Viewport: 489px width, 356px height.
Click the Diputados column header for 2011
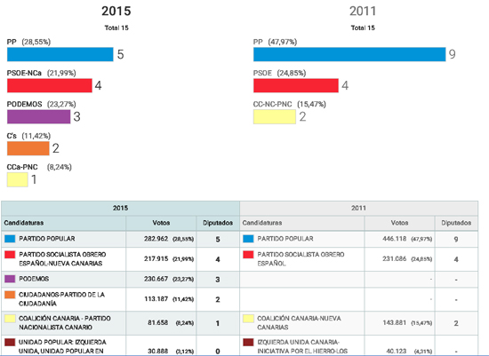(x=456, y=223)
